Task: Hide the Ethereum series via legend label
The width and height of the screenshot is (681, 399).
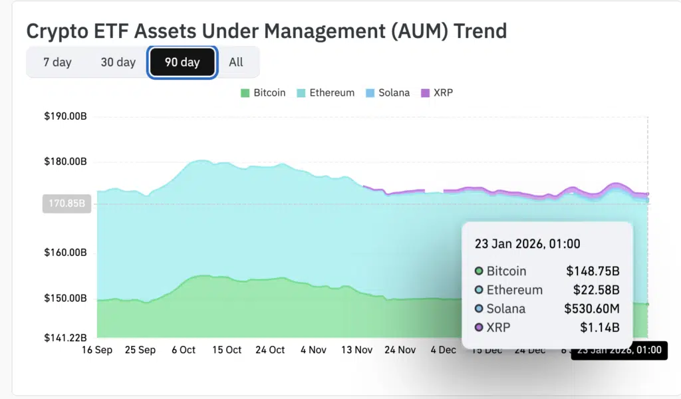Action: (332, 93)
